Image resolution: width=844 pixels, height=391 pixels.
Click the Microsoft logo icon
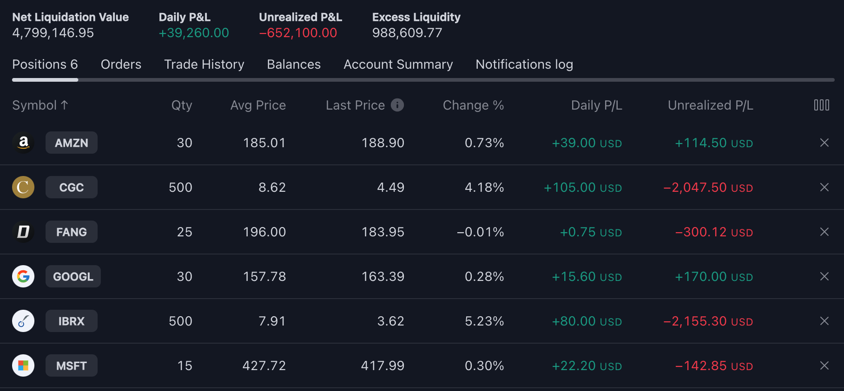[23, 365]
